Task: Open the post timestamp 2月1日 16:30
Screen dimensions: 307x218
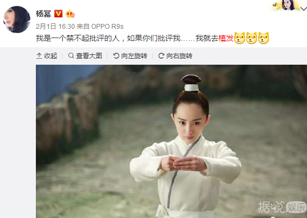Action: [55, 27]
